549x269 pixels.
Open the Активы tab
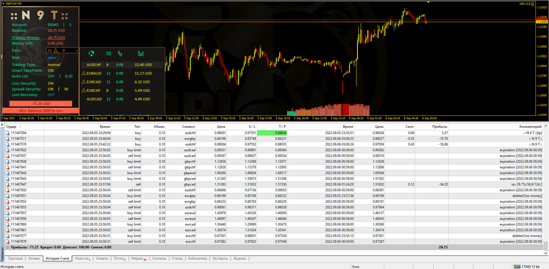pos(34,258)
